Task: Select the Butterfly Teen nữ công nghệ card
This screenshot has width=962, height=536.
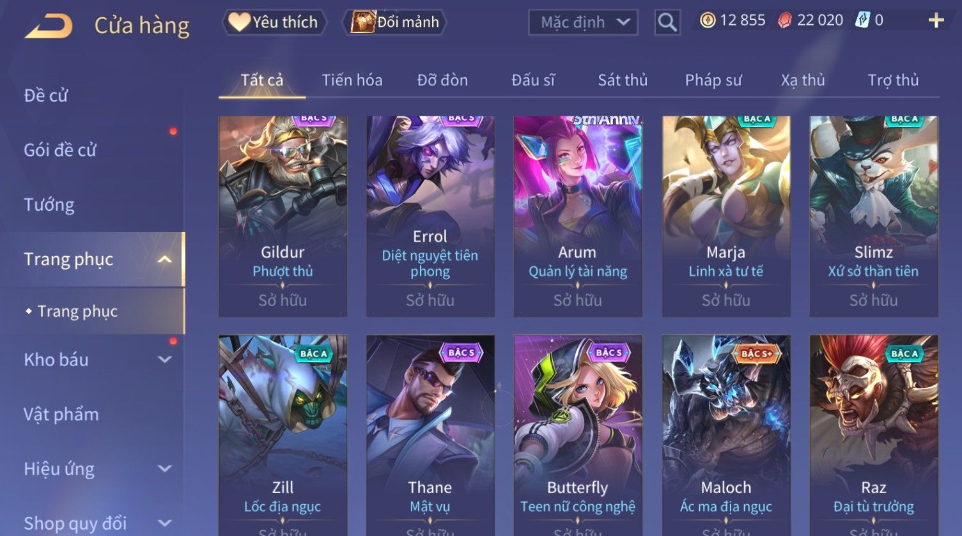Action: coord(578,436)
